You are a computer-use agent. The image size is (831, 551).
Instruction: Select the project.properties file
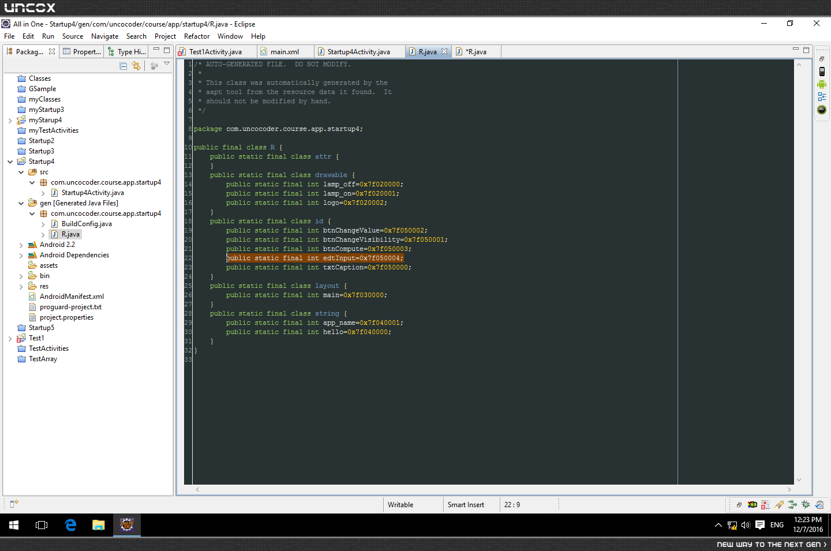[66, 317]
